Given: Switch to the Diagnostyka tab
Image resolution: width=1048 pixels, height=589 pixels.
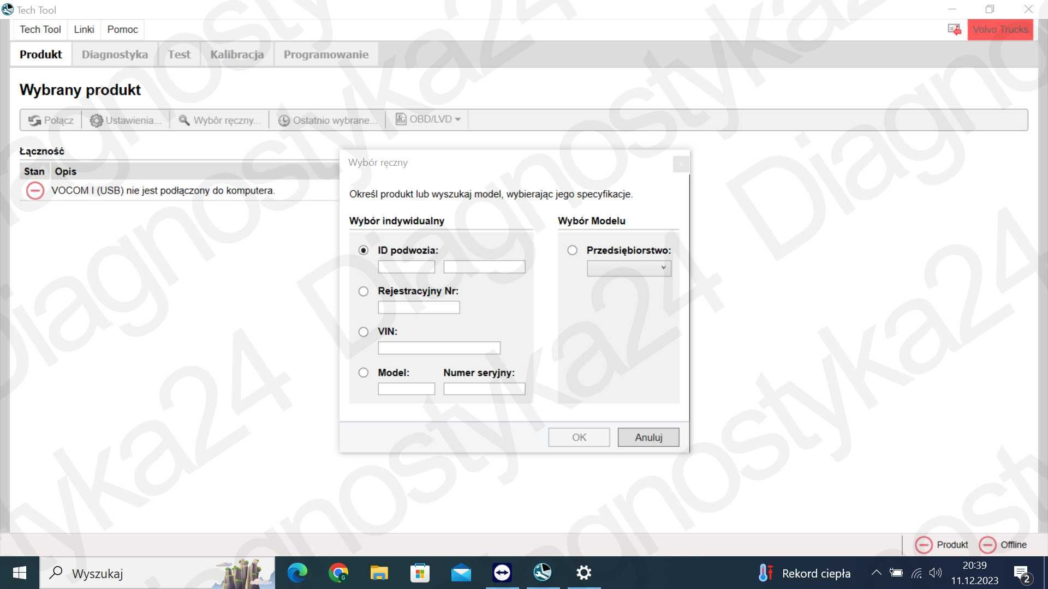Looking at the screenshot, I should point(115,55).
